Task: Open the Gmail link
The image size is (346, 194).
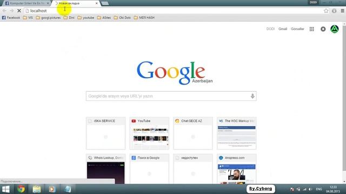Action: click(283, 29)
